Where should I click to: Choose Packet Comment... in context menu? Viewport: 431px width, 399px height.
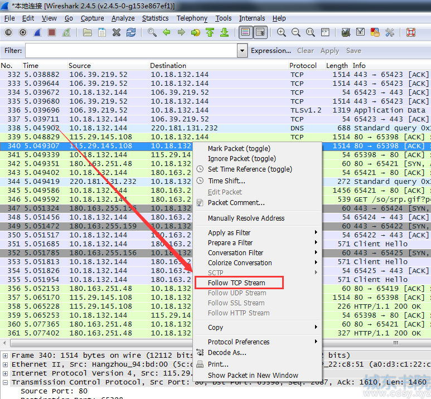236,203
